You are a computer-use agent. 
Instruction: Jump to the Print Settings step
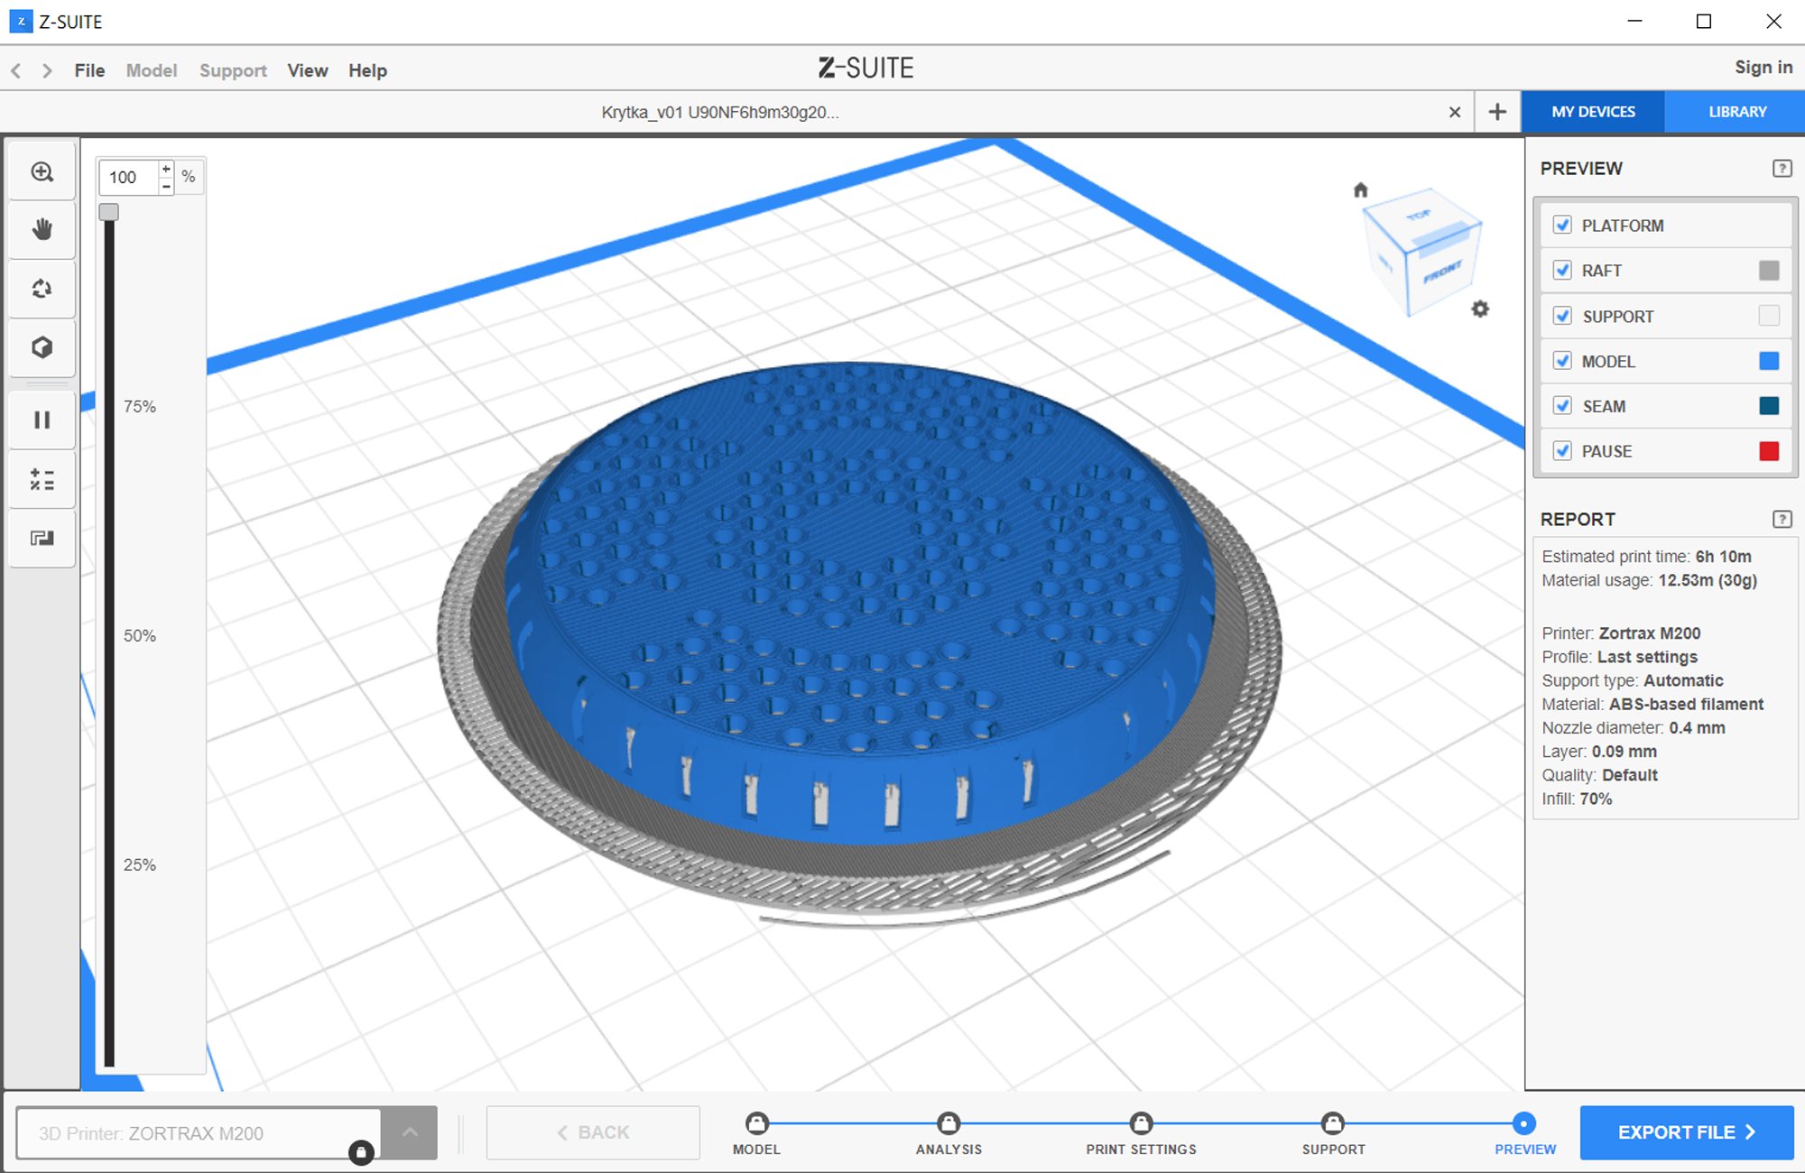point(1142,1123)
